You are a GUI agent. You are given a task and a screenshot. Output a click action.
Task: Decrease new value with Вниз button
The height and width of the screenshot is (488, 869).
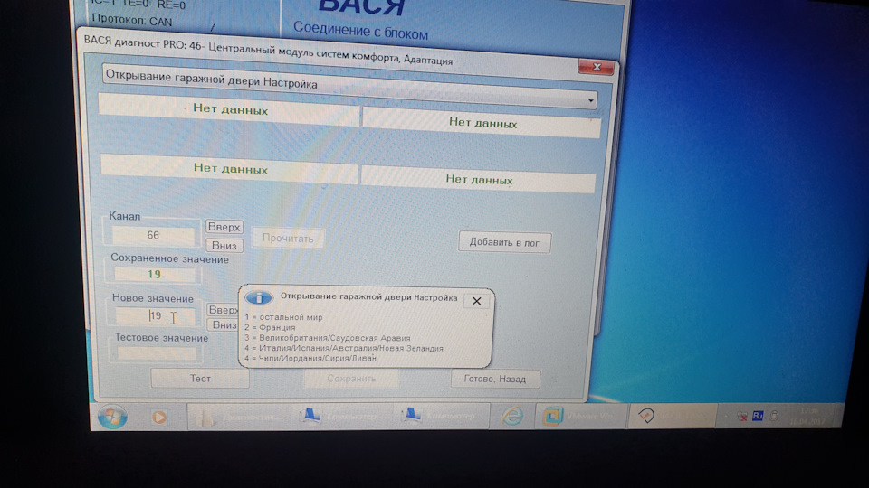click(x=224, y=324)
